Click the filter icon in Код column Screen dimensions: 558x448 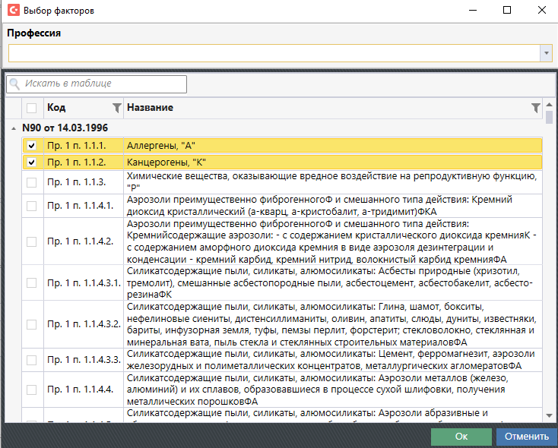[116, 108]
